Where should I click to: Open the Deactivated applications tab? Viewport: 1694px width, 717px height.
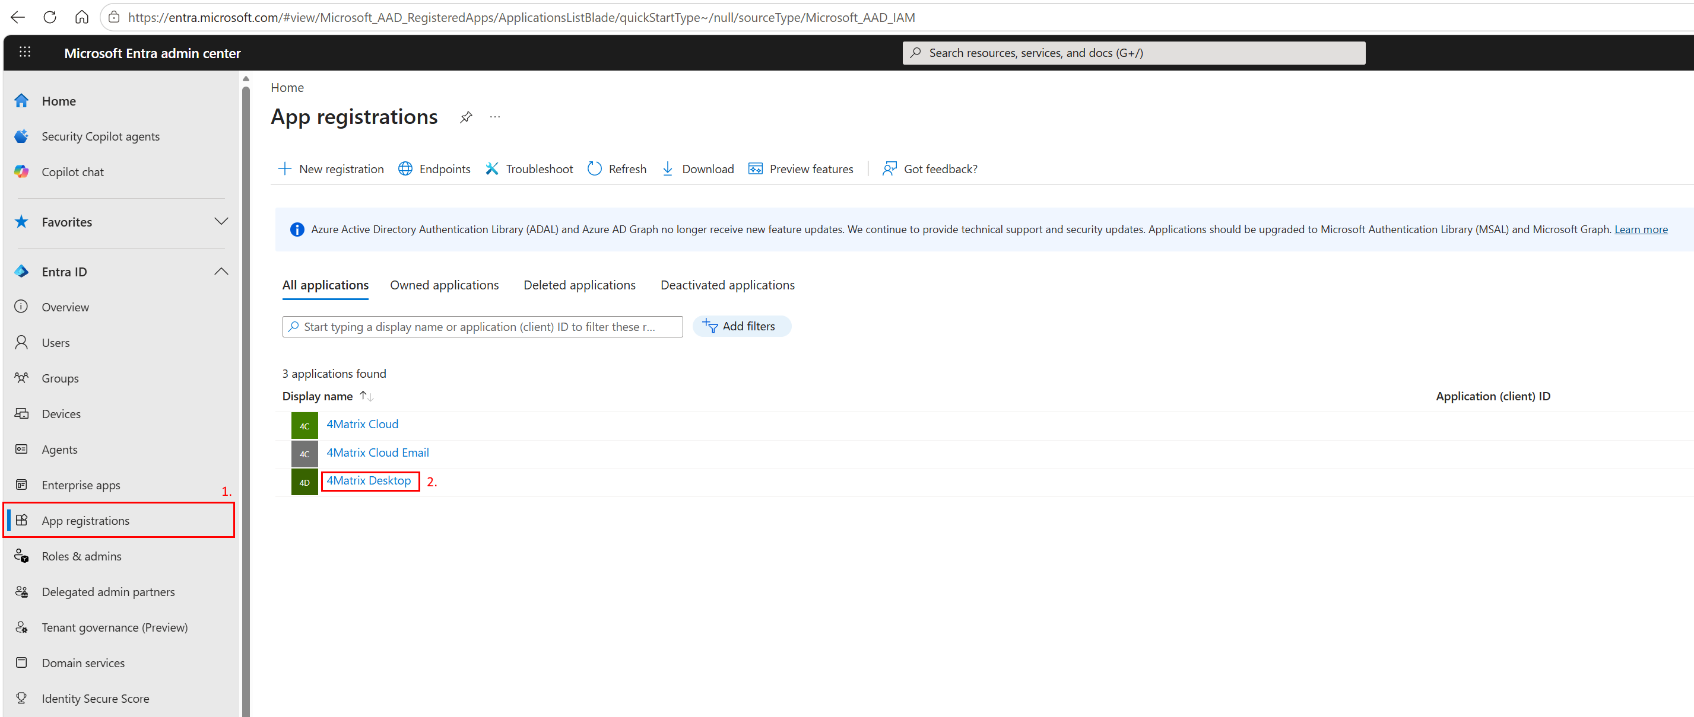point(727,285)
